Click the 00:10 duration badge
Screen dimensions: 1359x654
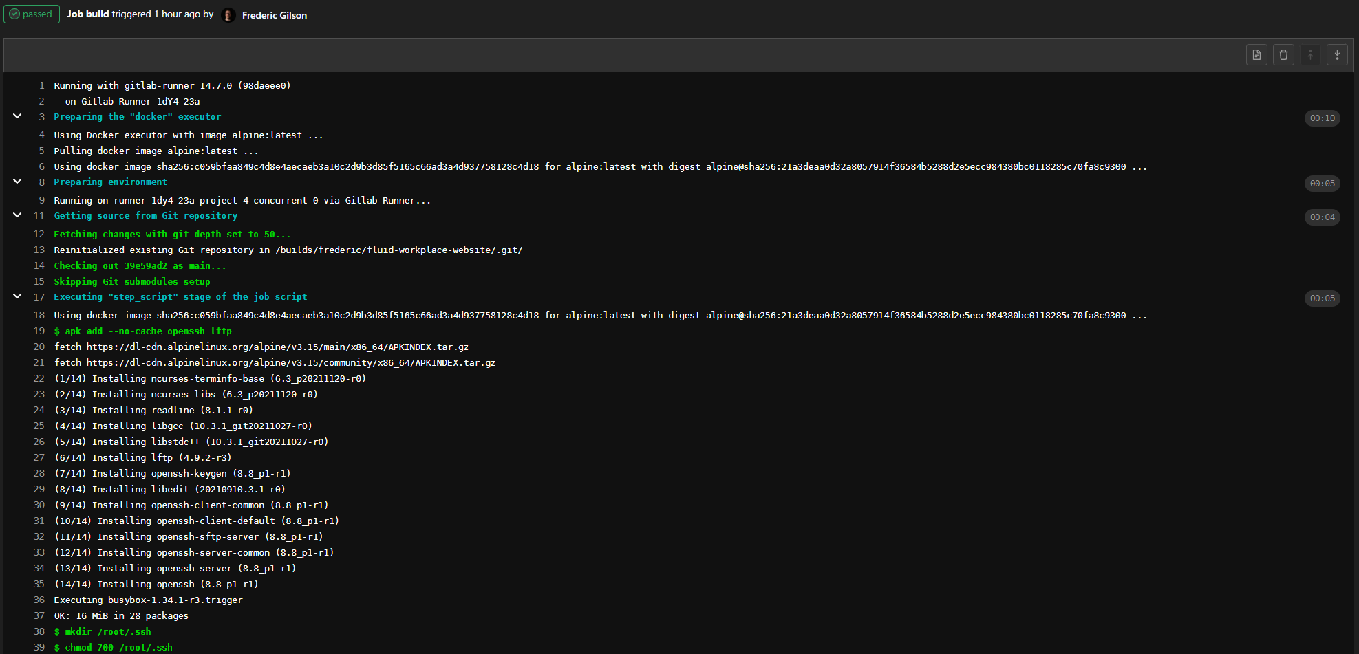[1322, 118]
